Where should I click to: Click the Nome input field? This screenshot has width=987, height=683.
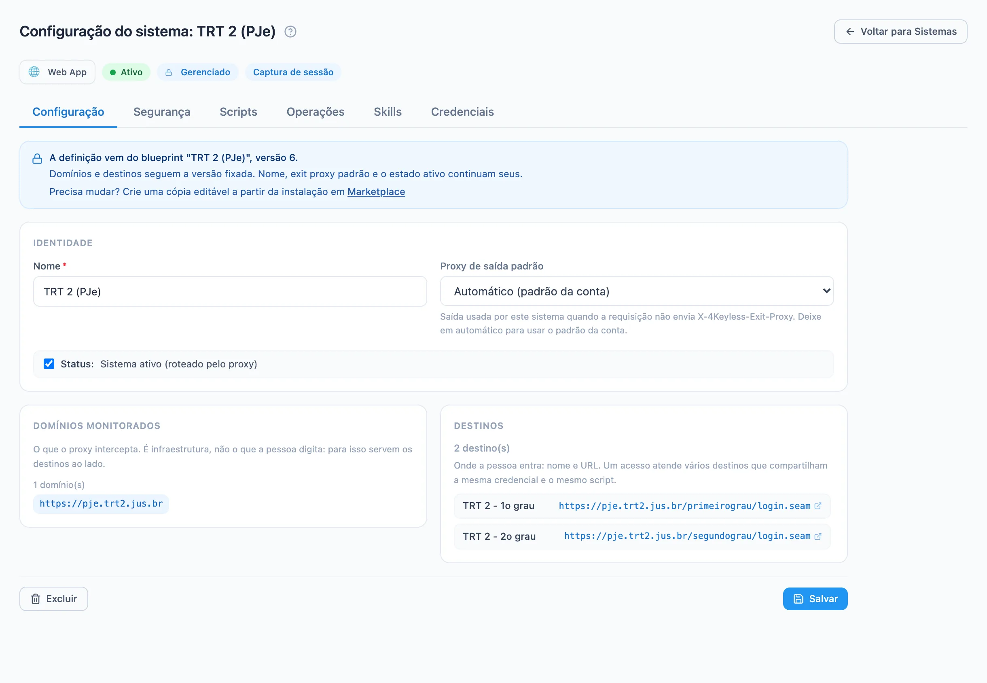230,291
